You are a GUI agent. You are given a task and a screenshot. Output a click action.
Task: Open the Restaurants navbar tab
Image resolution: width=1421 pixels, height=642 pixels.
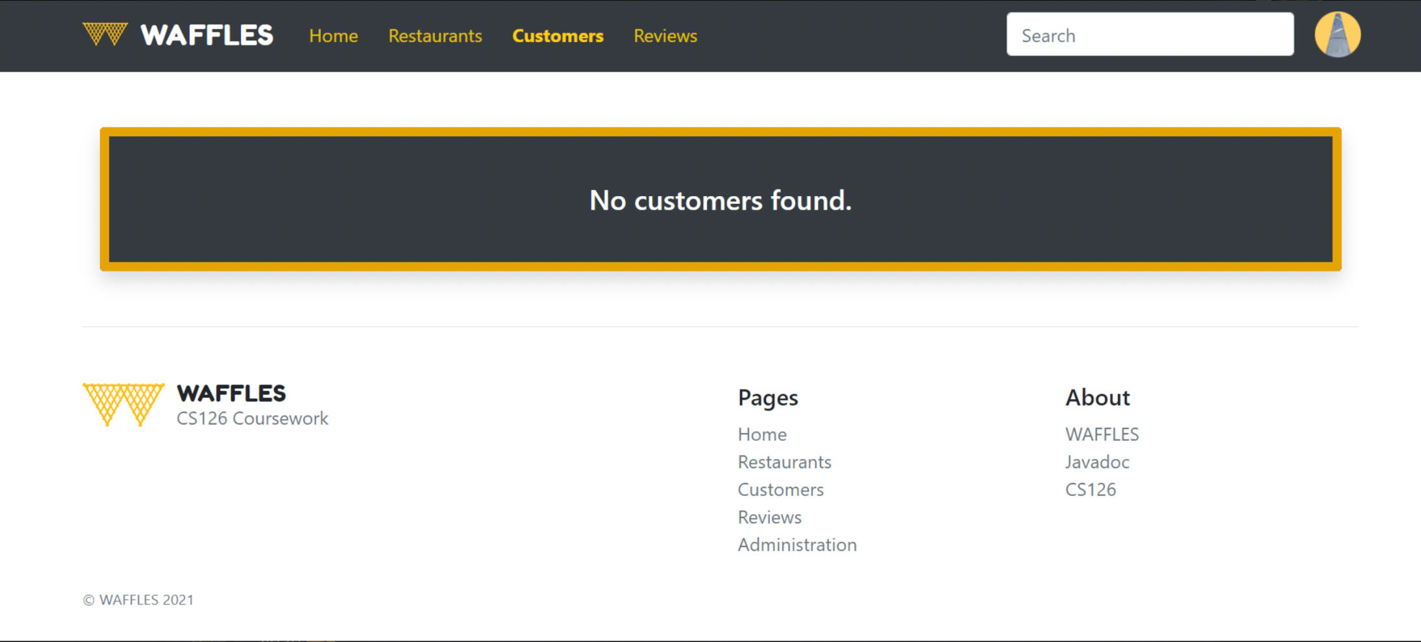[435, 36]
